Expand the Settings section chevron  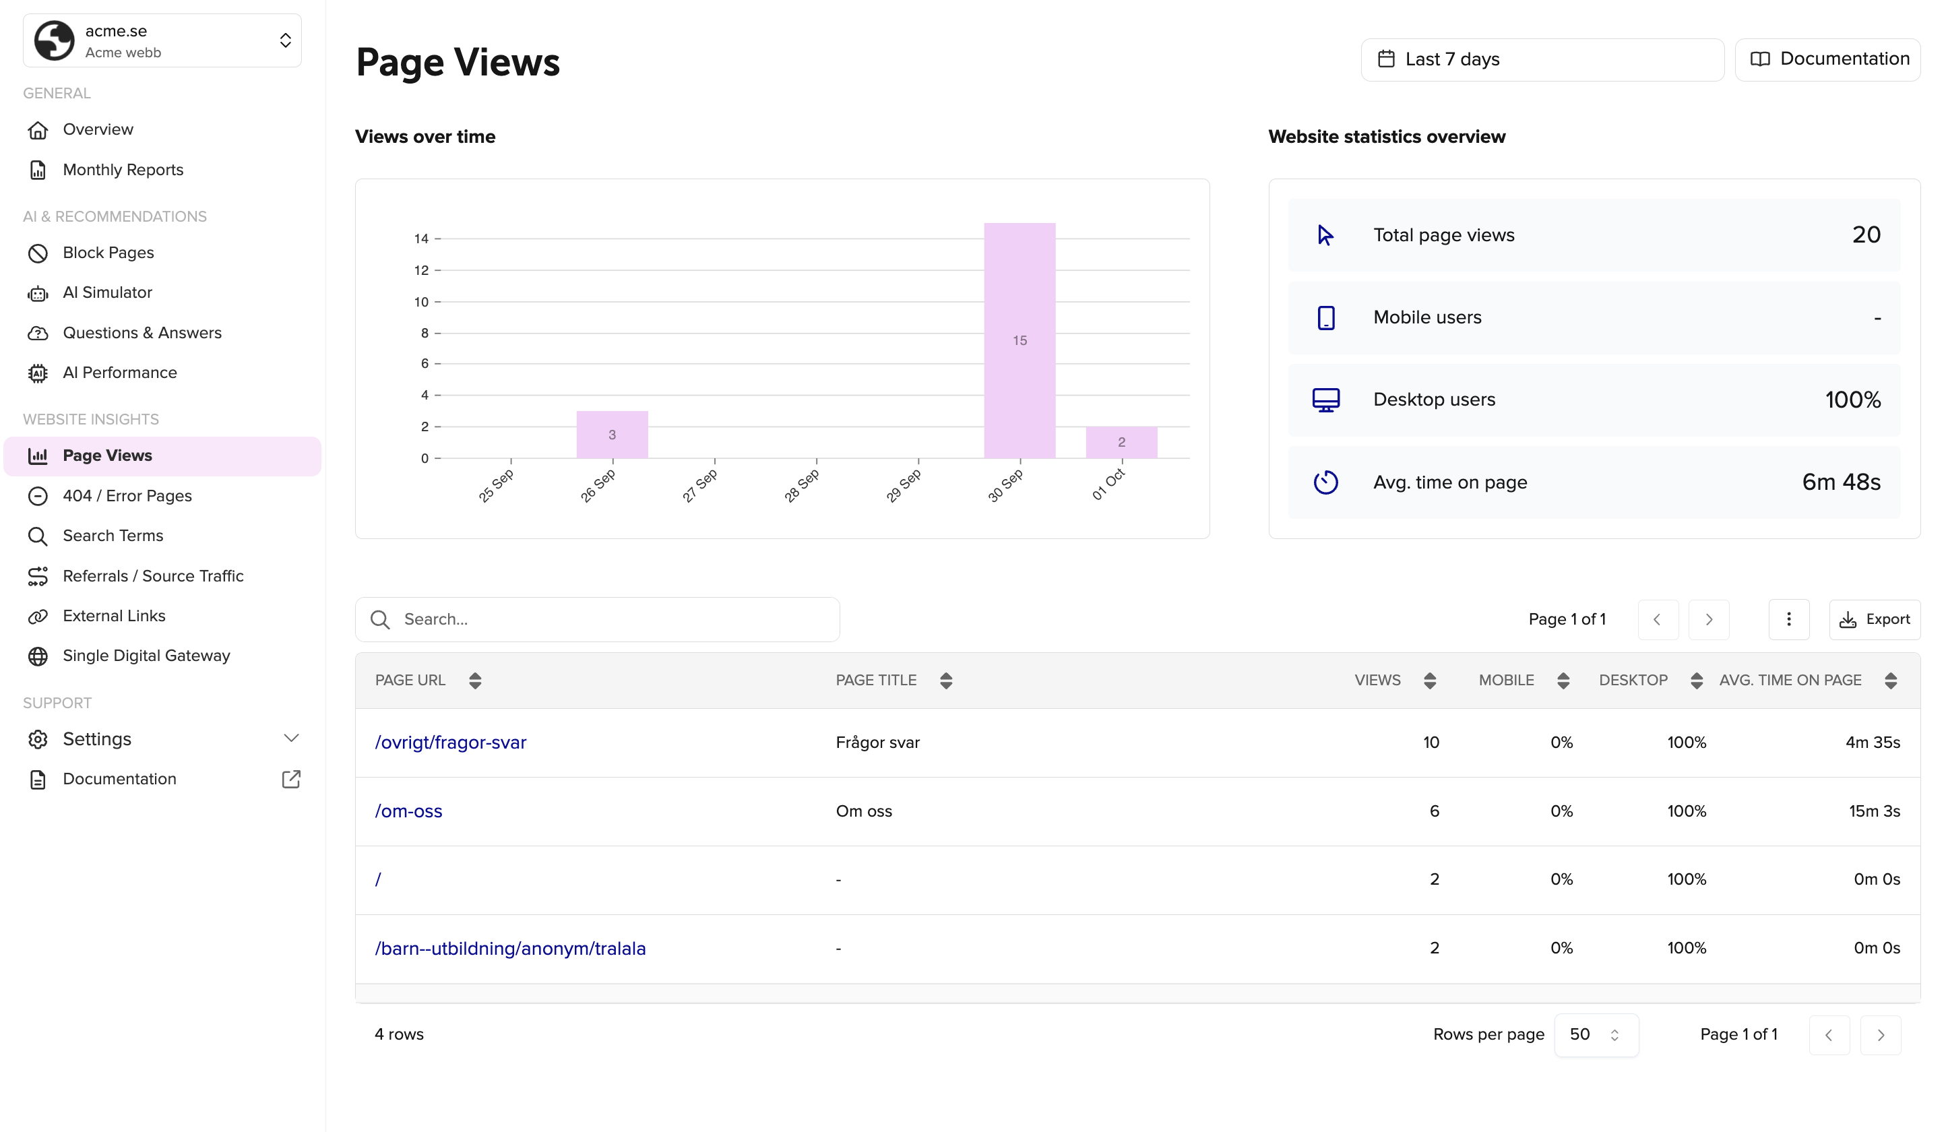click(x=291, y=739)
